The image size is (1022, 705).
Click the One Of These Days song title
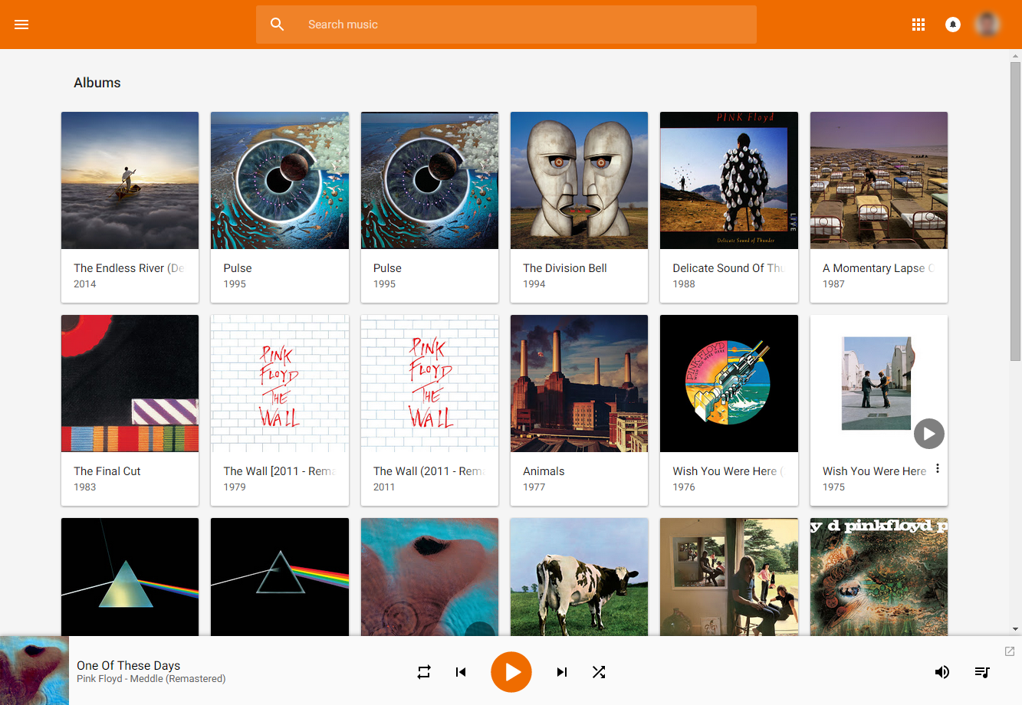(129, 665)
